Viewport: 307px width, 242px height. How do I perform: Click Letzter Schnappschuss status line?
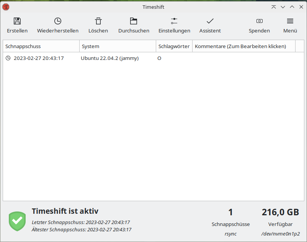click(81, 222)
